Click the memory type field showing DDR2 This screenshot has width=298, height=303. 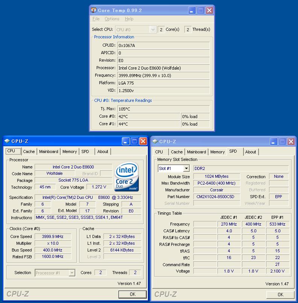(x=241, y=168)
